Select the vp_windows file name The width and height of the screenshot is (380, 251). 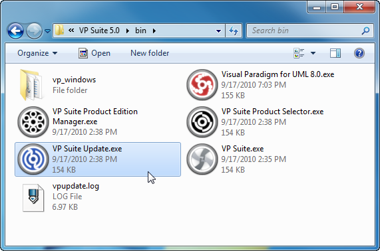(74, 80)
